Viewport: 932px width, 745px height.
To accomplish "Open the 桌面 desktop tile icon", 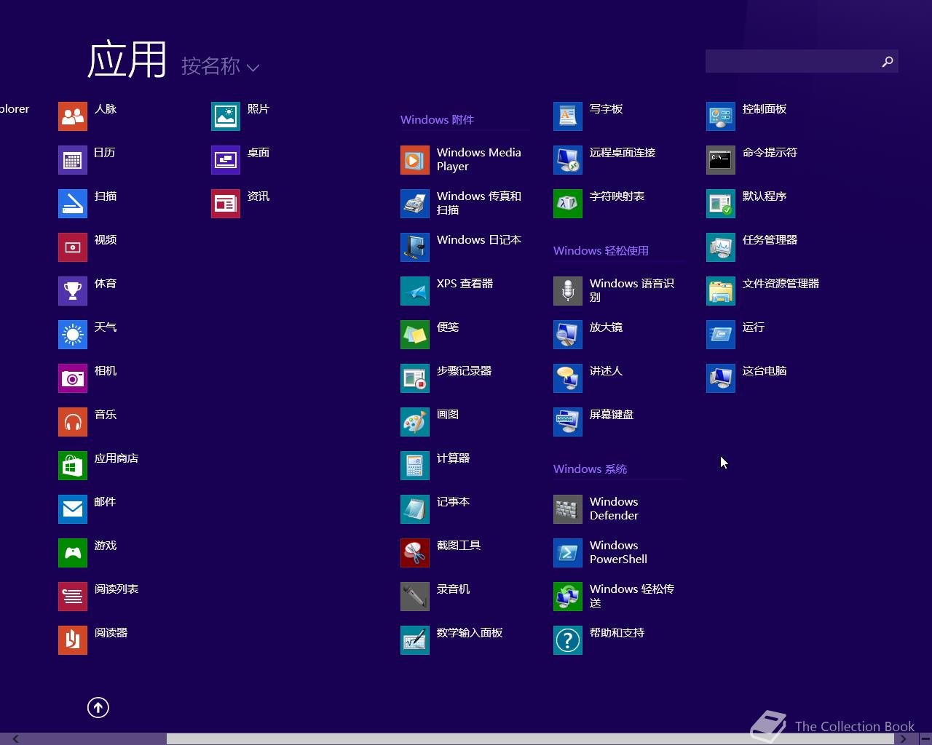I will pyautogui.click(x=226, y=160).
